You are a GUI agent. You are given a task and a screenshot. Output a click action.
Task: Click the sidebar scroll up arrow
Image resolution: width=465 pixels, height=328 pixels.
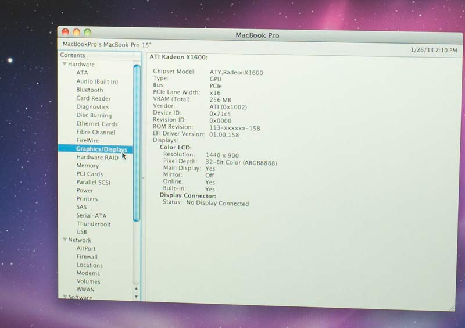click(136, 288)
